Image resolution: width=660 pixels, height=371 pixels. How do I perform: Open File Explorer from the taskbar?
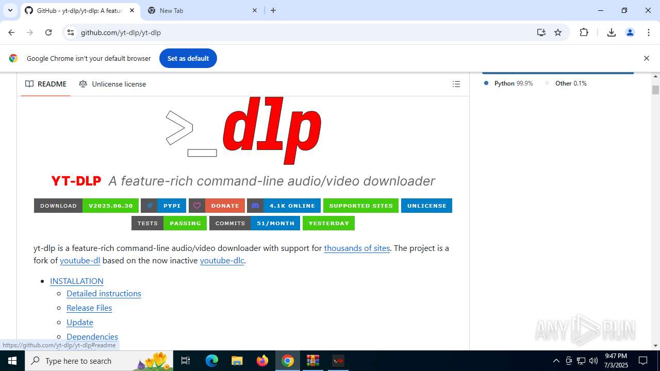(237, 361)
